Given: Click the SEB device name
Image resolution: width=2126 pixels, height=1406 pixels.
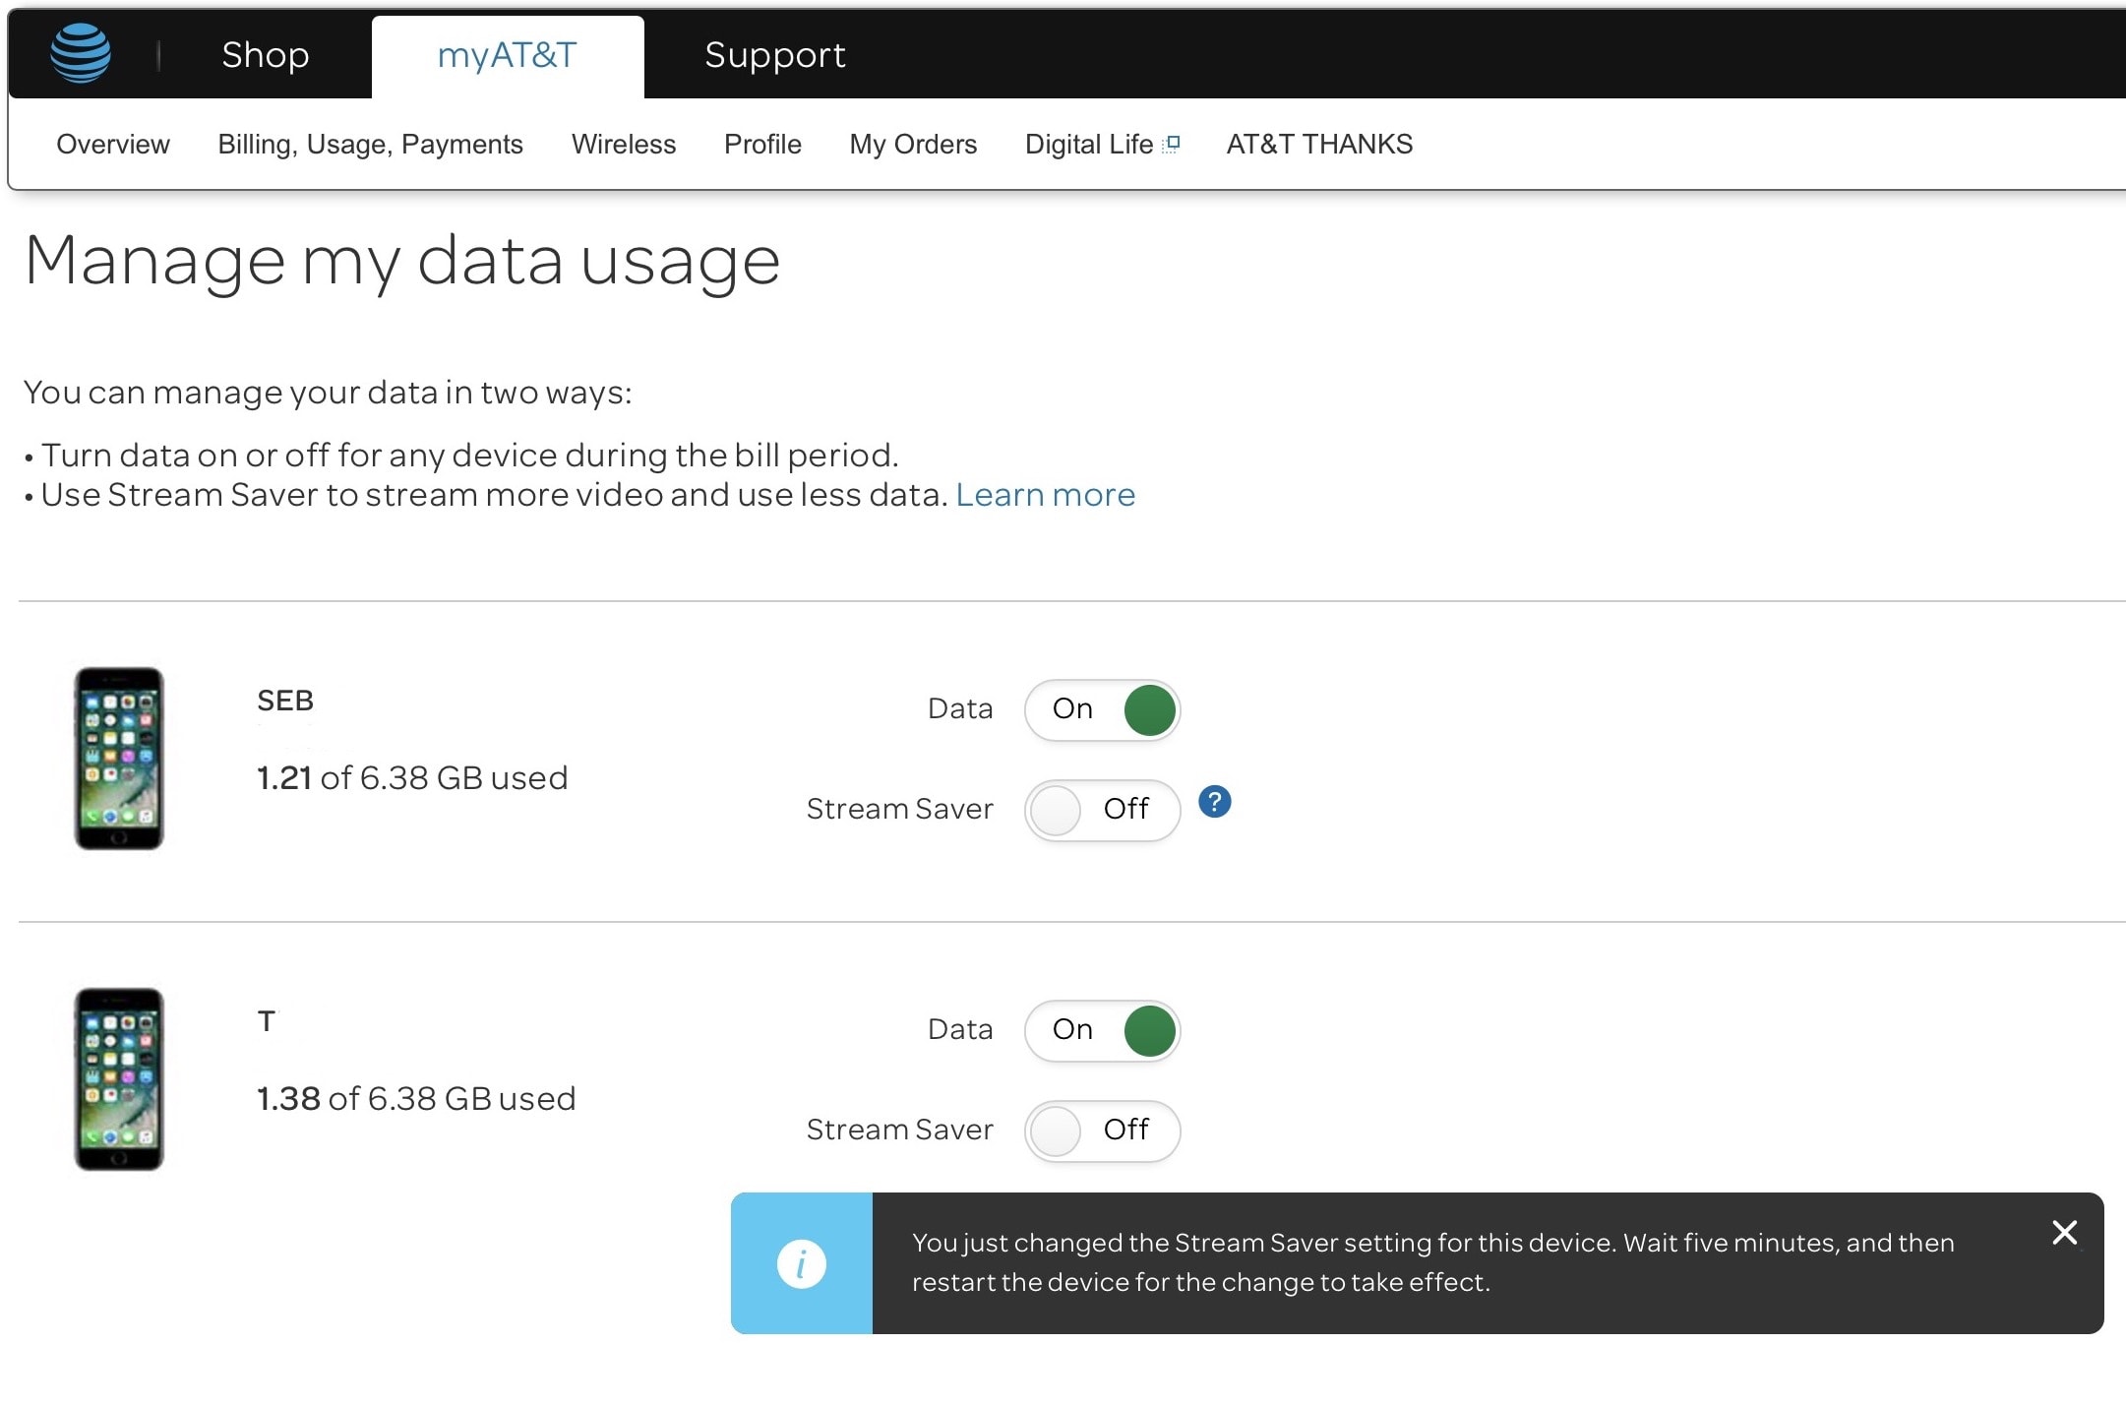Looking at the screenshot, I should pyautogui.click(x=285, y=701).
